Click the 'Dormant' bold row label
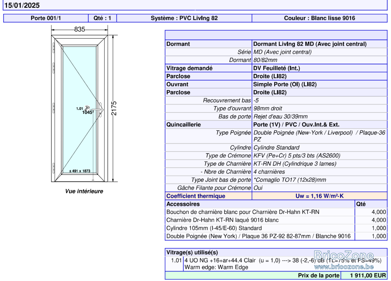The height and width of the screenshot is (281, 391). point(178,44)
